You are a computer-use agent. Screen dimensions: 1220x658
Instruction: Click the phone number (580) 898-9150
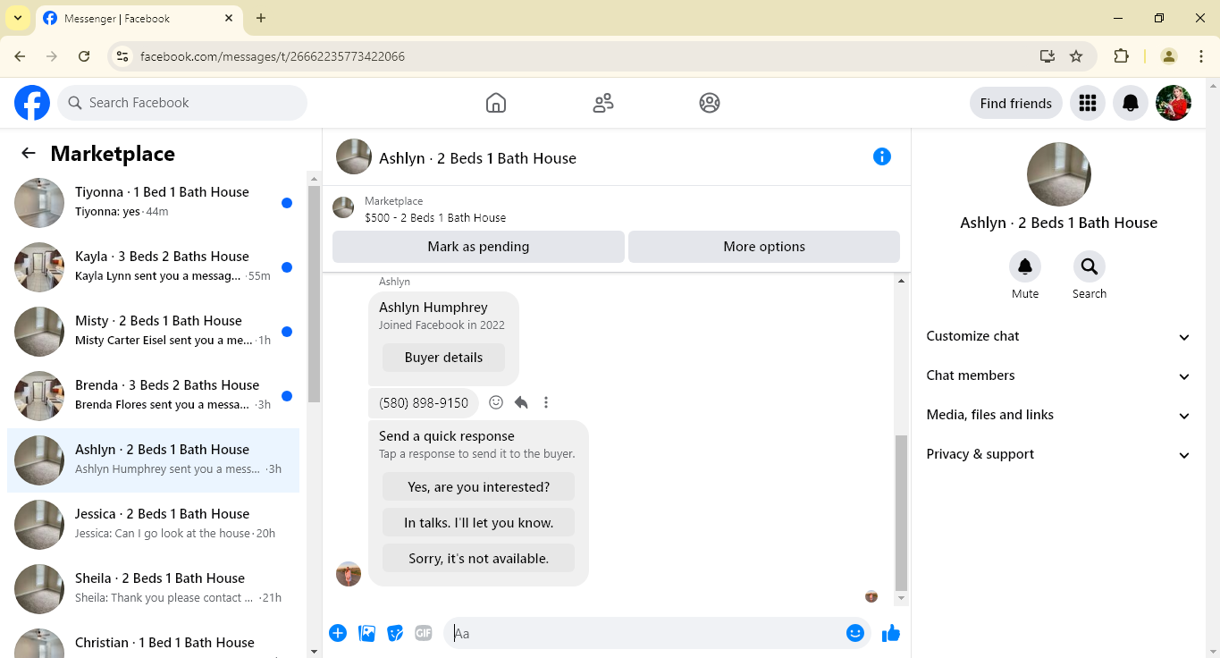(x=424, y=402)
